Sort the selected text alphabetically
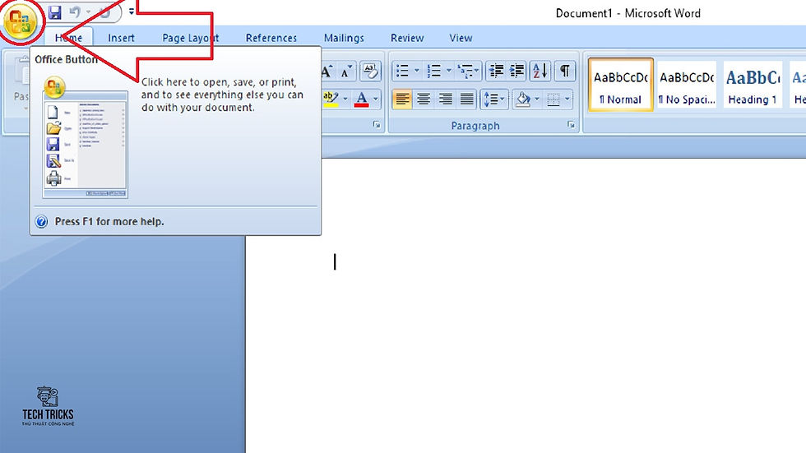806x453 pixels. [x=540, y=71]
